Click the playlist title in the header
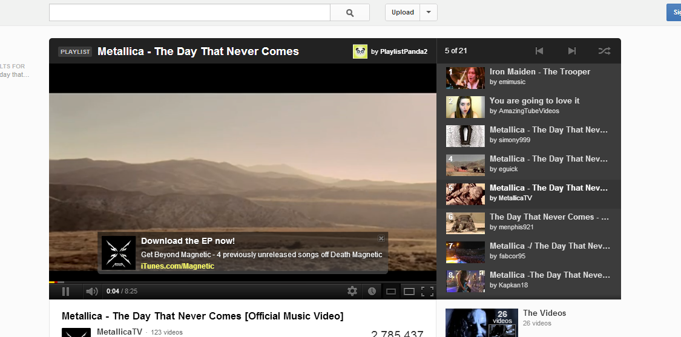This screenshot has height=337, width=681. (x=198, y=51)
